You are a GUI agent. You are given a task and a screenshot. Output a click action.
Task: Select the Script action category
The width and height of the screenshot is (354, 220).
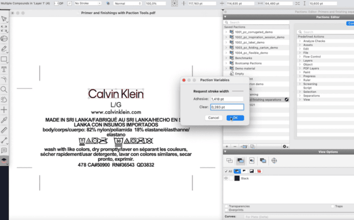[x=308, y=88]
